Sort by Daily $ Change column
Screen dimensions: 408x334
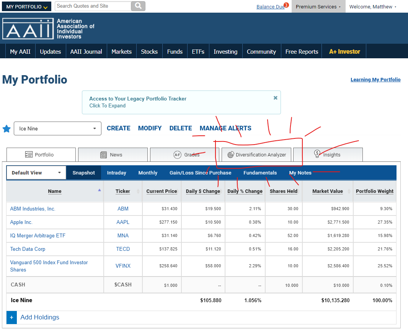tap(203, 191)
